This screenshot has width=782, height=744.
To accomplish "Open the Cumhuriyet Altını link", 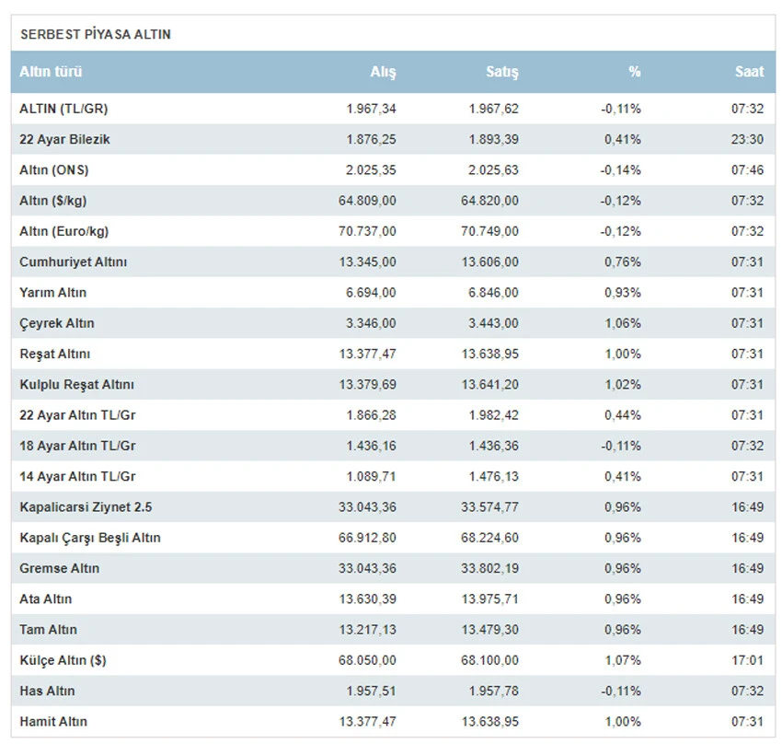I will pyautogui.click(x=74, y=262).
